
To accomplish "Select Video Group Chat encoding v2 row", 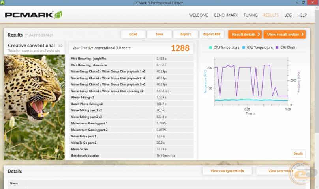I will tap(131, 91).
